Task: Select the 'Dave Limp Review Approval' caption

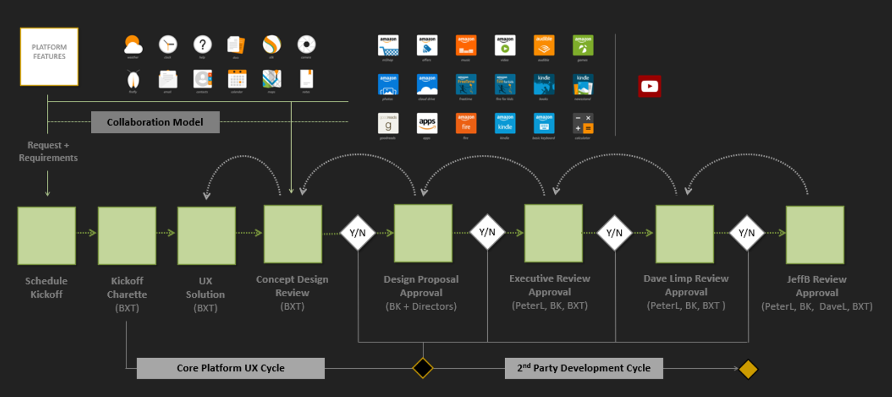Action: 686,285
